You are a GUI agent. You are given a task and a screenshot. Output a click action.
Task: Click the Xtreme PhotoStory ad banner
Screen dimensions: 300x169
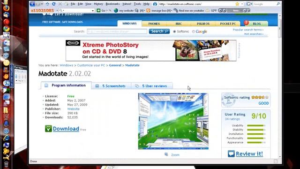(x=151, y=51)
